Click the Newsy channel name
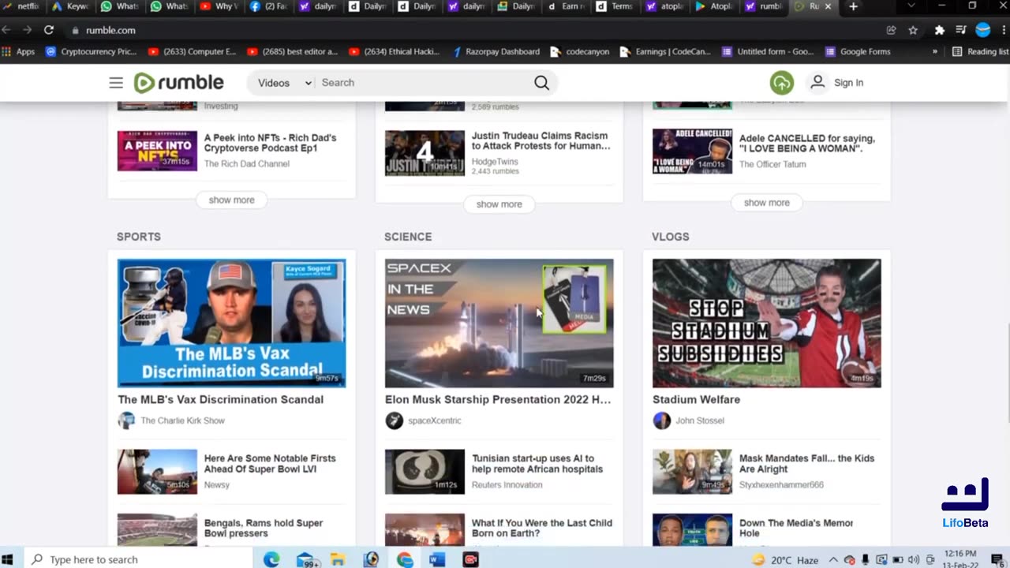This screenshot has width=1010, height=568. click(217, 485)
